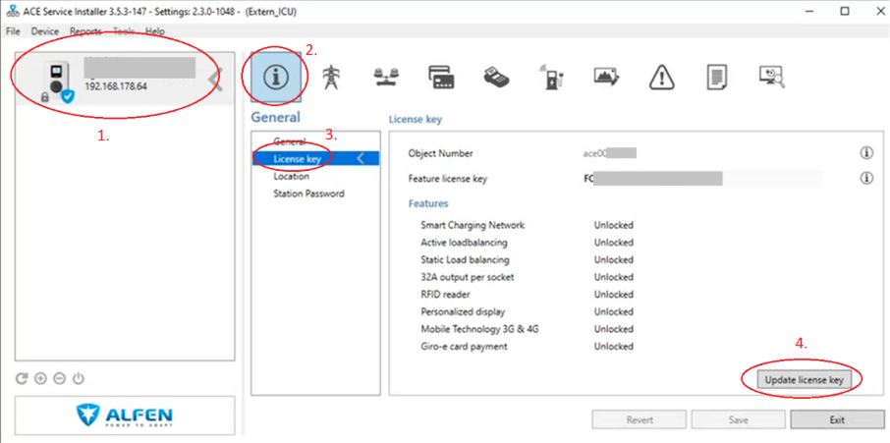Show info for Object Number
The image size is (890, 443).
click(x=866, y=152)
